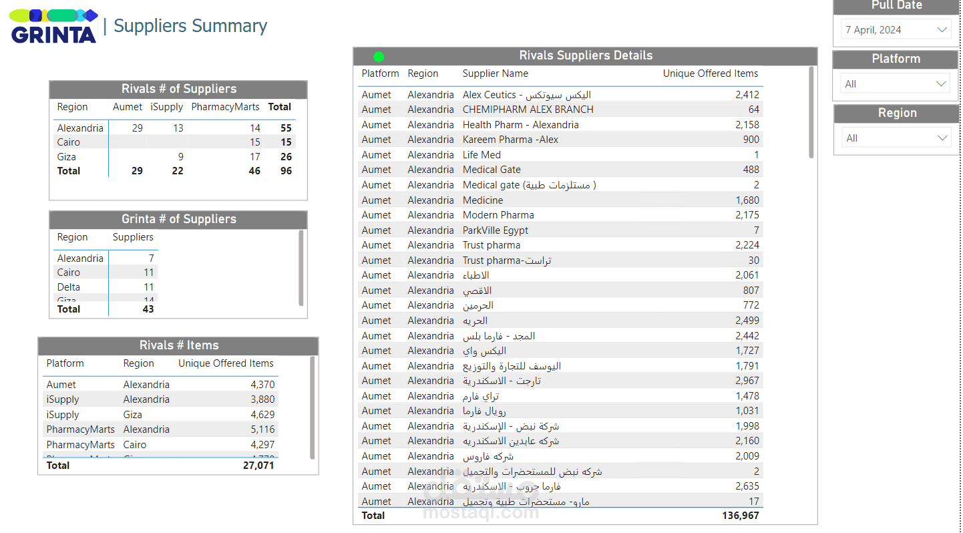Open the Region filter dropdown
This screenshot has height=533, width=963.
[896, 138]
